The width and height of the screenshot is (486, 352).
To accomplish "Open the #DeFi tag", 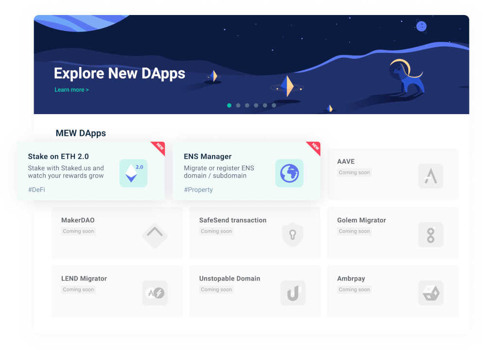I will (37, 190).
